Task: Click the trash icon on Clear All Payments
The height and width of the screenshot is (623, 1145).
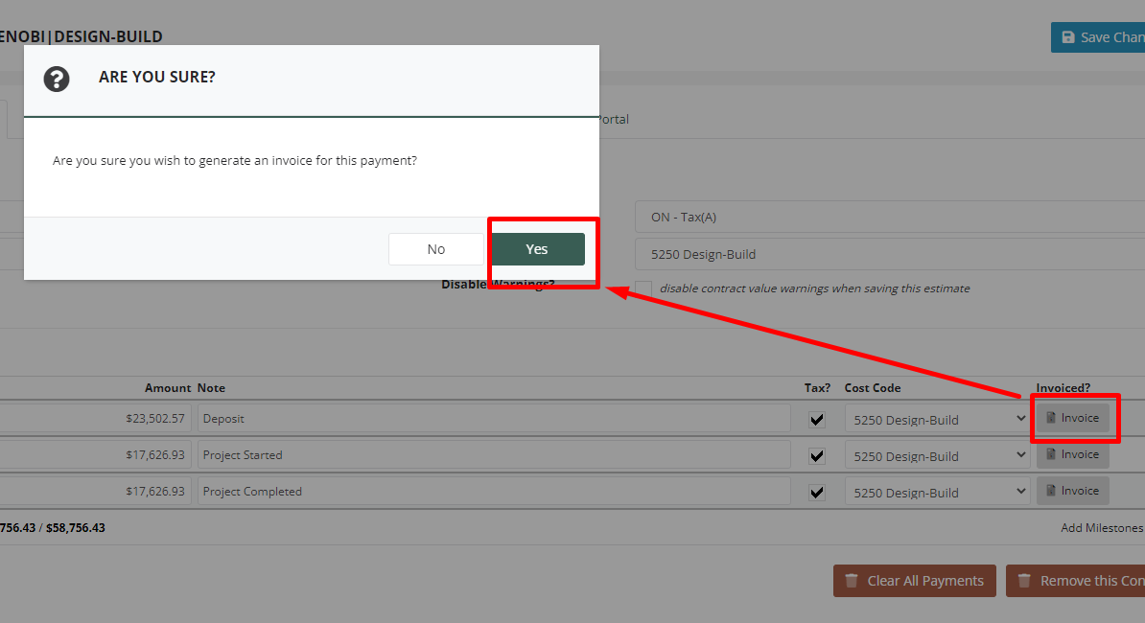Action: point(852,581)
